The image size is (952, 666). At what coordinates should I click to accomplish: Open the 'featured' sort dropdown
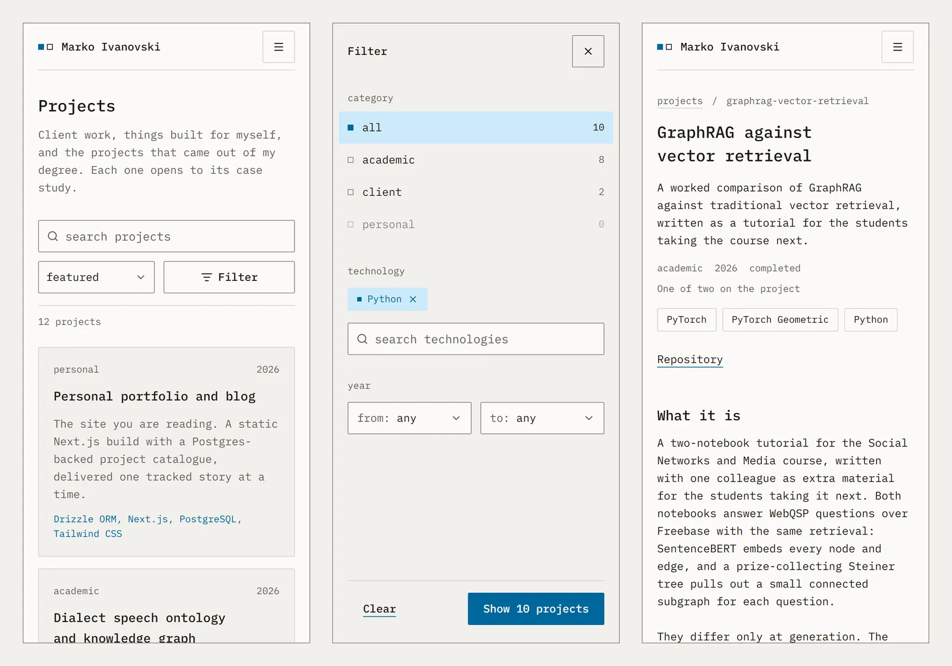[x=96, y=277]
